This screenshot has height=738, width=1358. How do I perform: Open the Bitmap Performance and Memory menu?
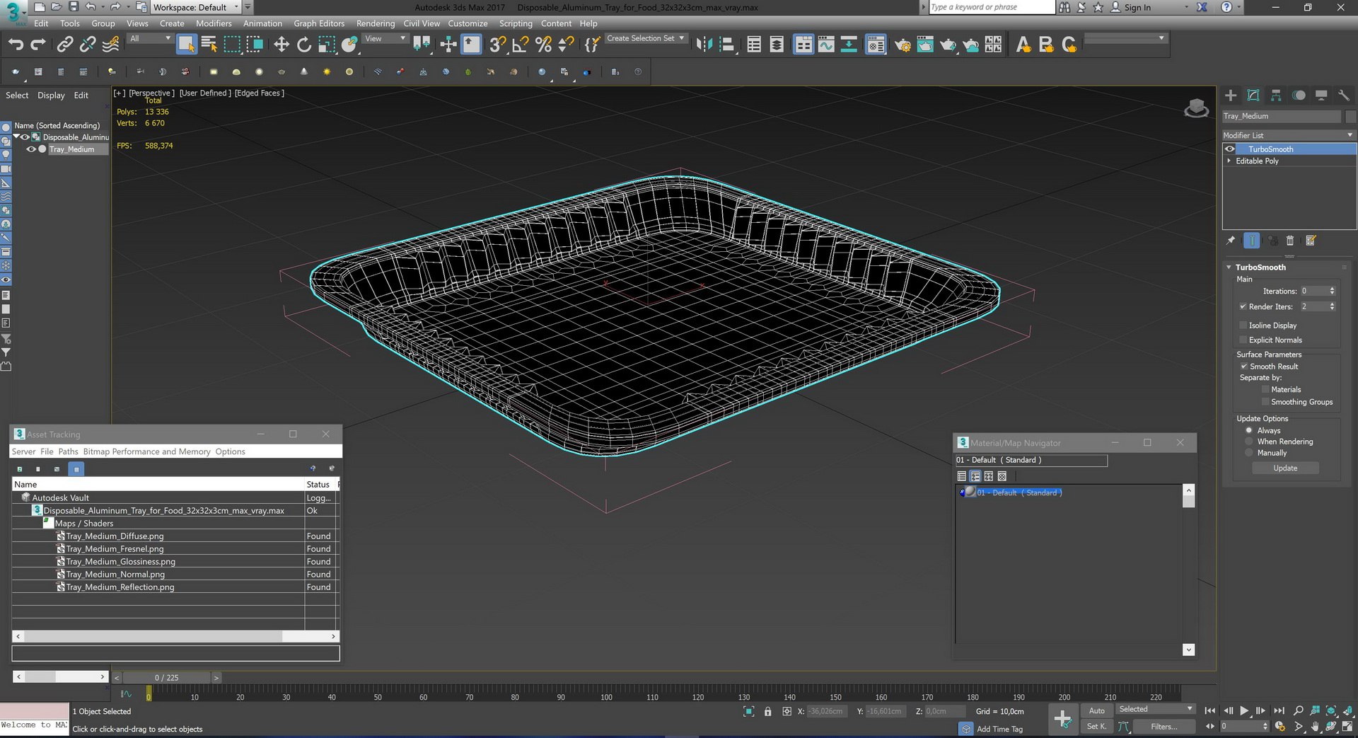pyautogui.click(x=147, y=451)
